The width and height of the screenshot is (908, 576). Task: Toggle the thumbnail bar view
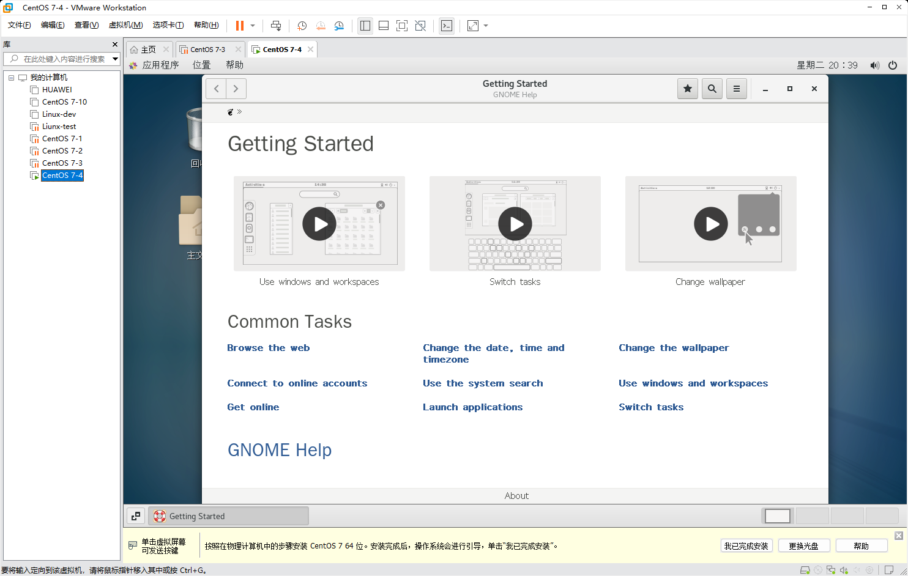[384, 26]
